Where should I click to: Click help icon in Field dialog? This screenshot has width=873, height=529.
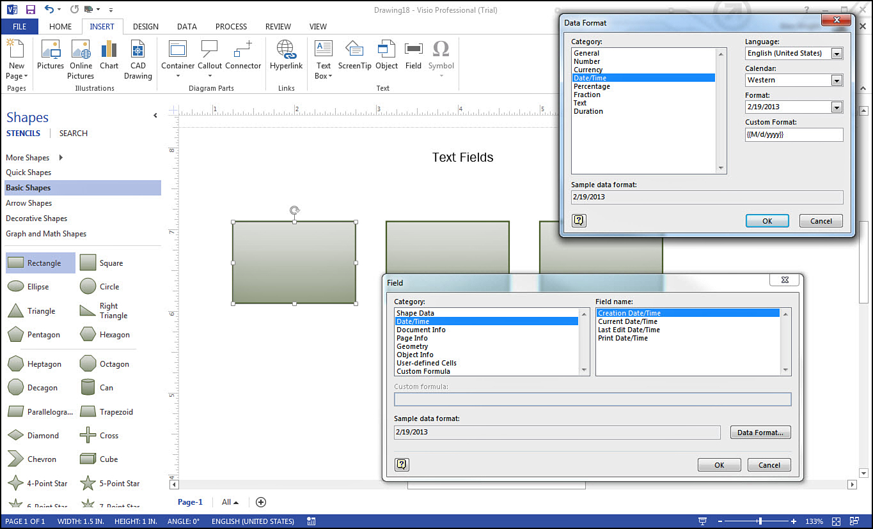(x=402, y=464)
